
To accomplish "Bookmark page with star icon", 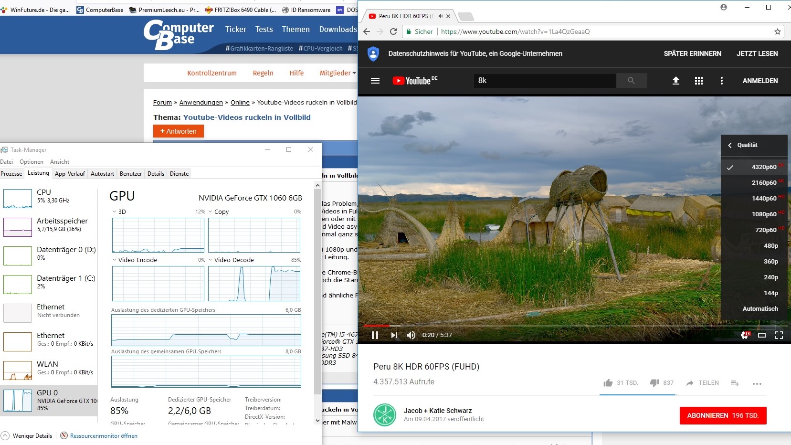I will point(778,32).
